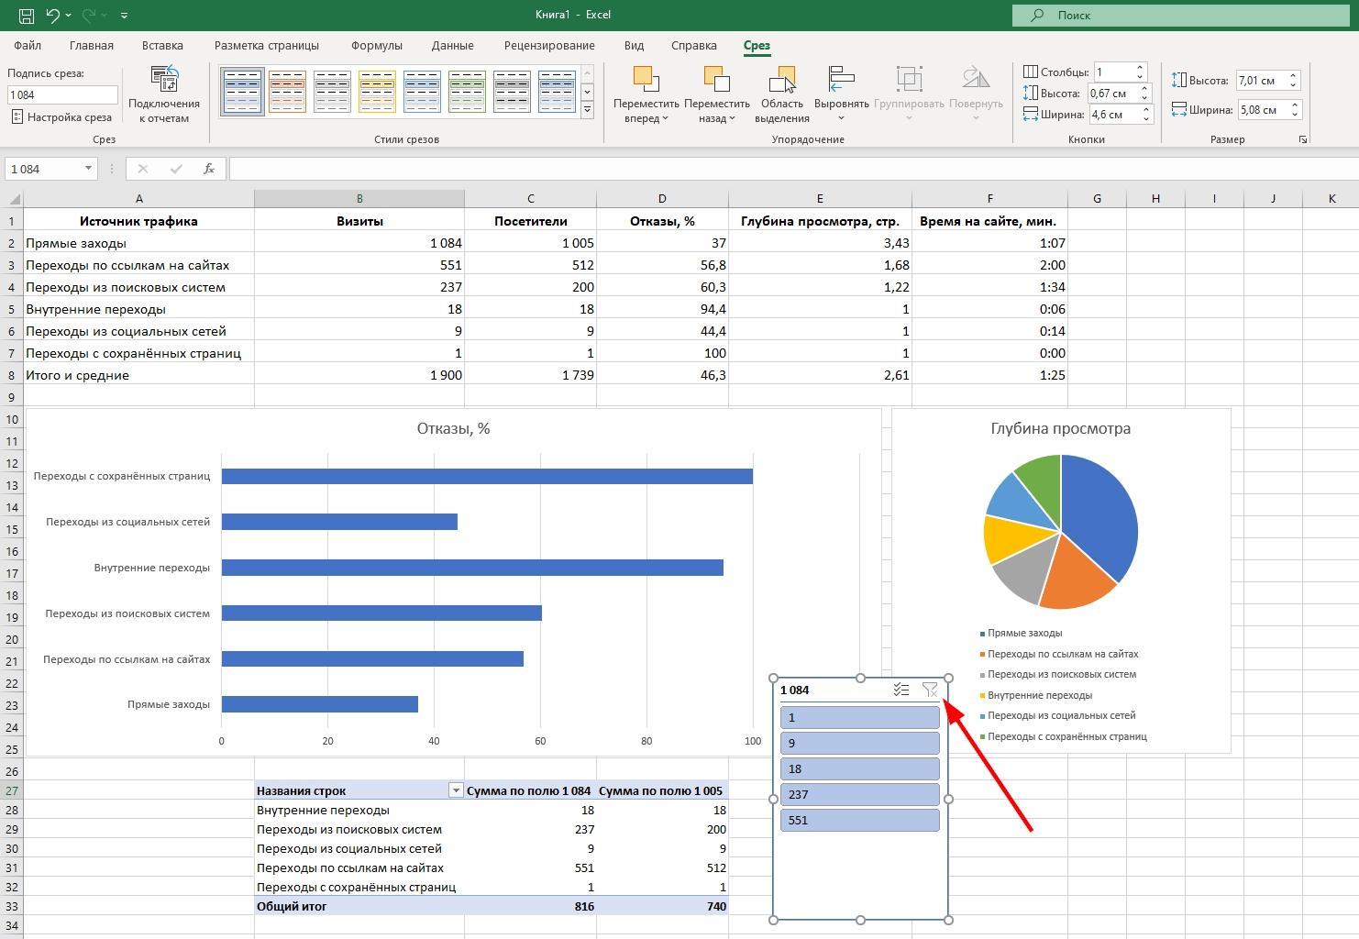
Task: Click the formula bar confirm checkmark
Action: 176,169
